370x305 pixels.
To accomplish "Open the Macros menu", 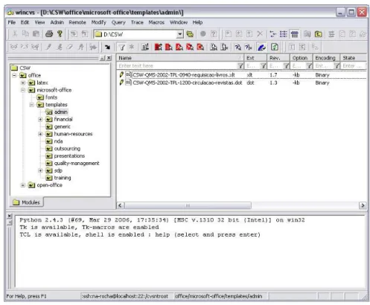I will (156, 22).
